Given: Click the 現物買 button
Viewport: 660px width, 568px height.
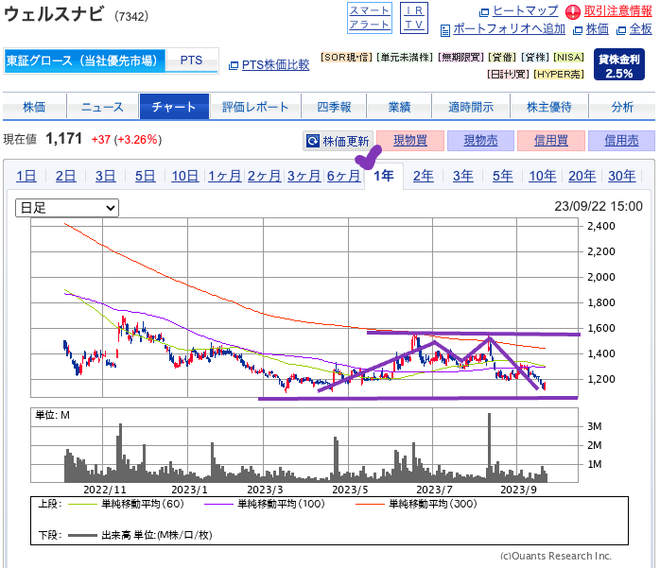Looking at the screenshot, I should pos(410,141).
